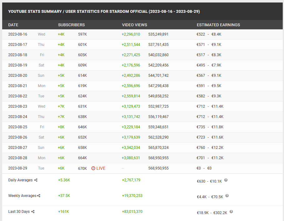Select the 2023-08-18 date cell
The image size is (284, 221).
(17, 55)
